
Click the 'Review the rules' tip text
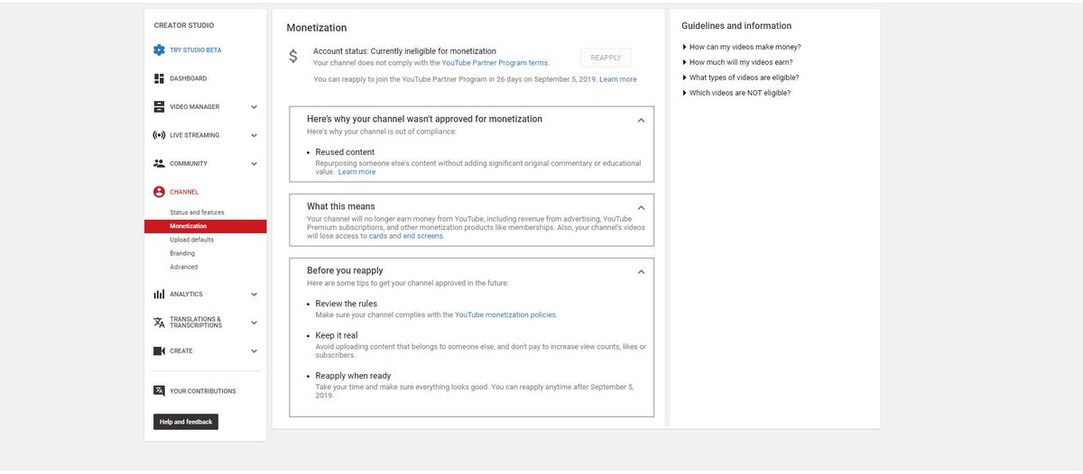point(347,304)
